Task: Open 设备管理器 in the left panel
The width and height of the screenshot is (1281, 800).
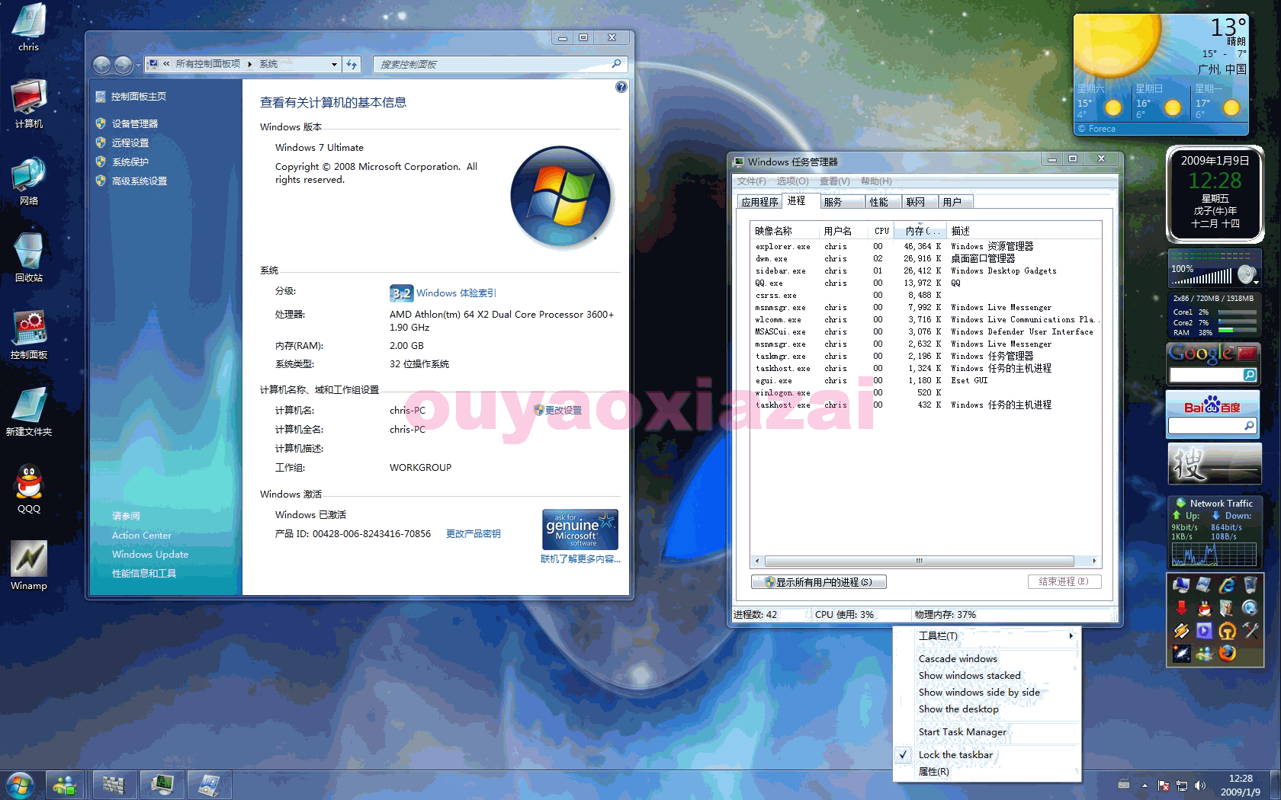Action: (x=135, y=123)
